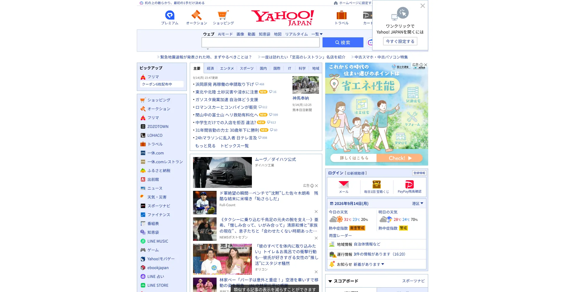Select the エンタメ news tab
Image resolution: width=565 pixels, height=292 pixels.
tap(227, 68)
